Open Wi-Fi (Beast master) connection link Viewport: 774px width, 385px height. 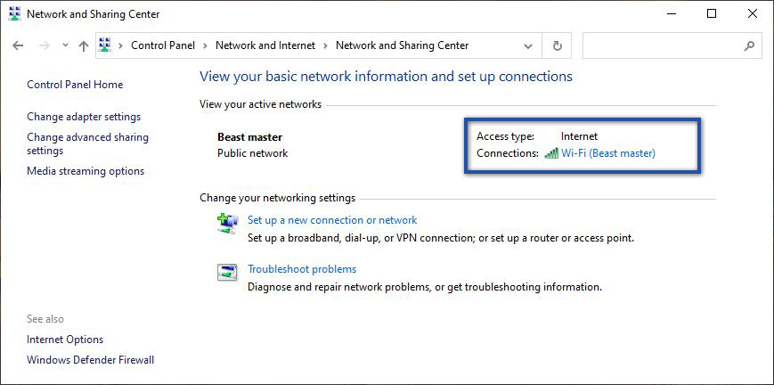(x=607, y=153)
